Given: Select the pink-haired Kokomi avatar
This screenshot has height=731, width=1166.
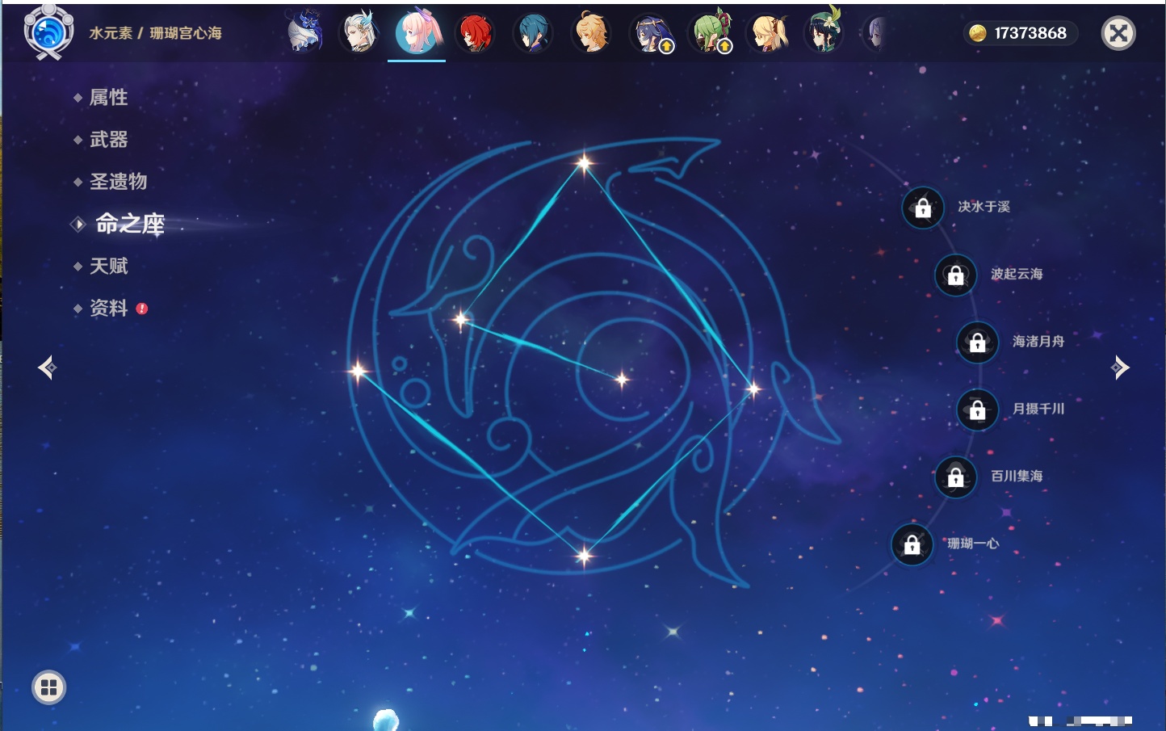Looking at the screenshot, I should point(417,32).
